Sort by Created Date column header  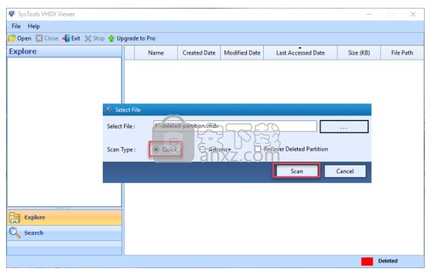tap(199, 53)
